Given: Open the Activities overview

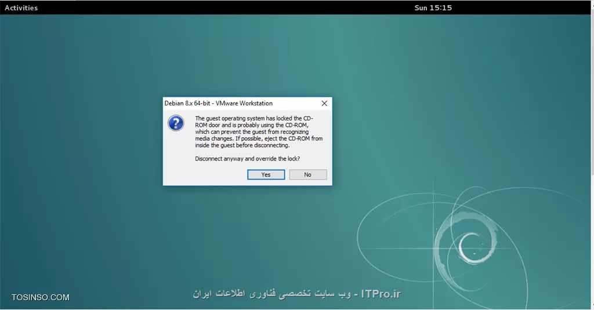Looking at the screenshot, I should pyautogui.click(x=21, y=8).
